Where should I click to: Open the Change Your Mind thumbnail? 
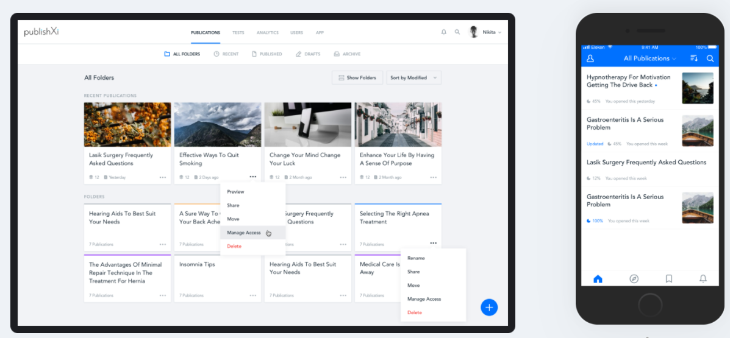pos(308,125)
